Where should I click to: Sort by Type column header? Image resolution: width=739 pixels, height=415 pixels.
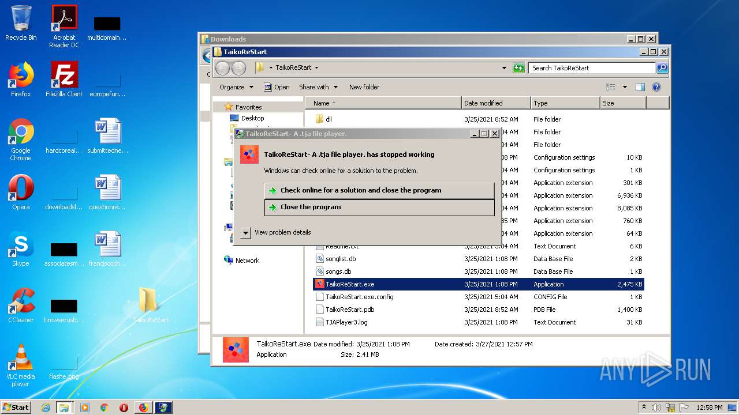click(x=565, y=103)
